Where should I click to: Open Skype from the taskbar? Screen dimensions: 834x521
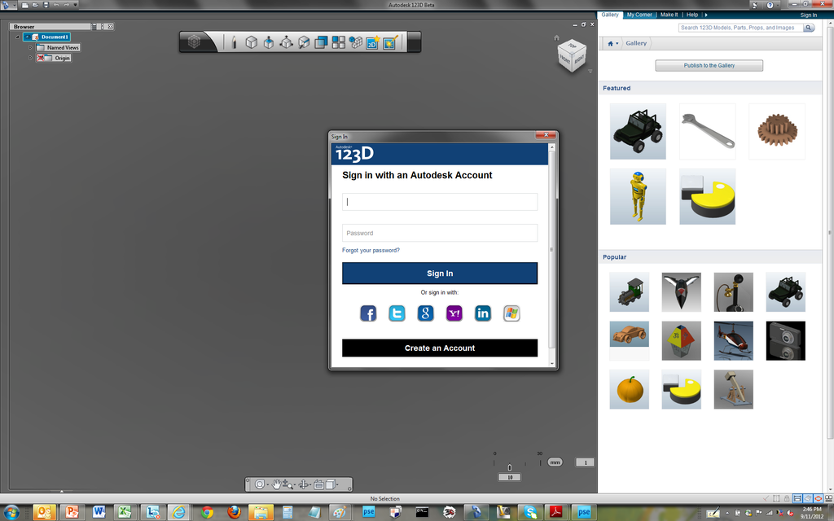[529, 512]
